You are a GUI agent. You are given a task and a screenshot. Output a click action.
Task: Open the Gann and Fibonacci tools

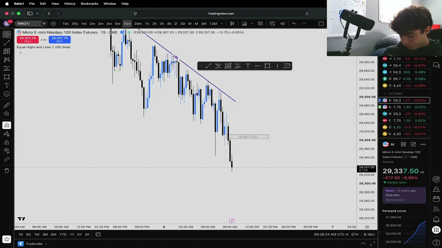pyautogui.click(x=7, y=51)
